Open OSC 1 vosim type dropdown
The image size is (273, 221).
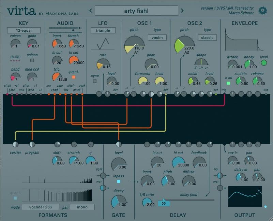[157, 38]
